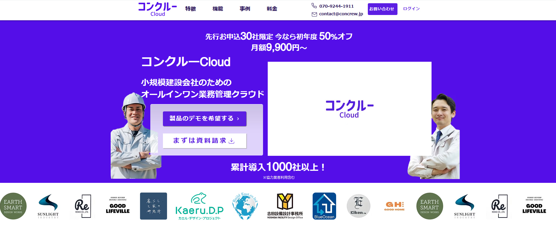Click the GH Good Home logo

394,206
